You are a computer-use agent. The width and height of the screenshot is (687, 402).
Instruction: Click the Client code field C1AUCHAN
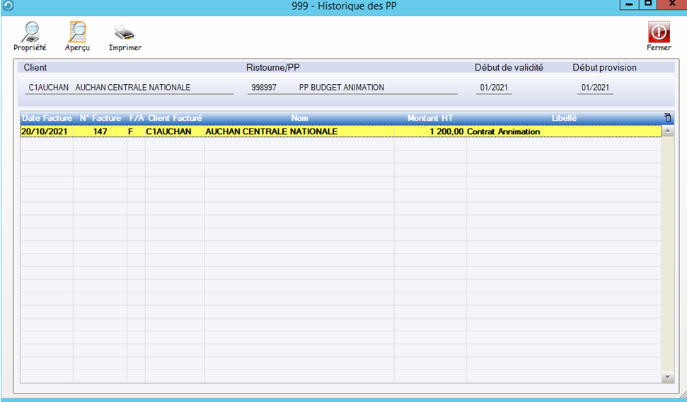(48, 88)
